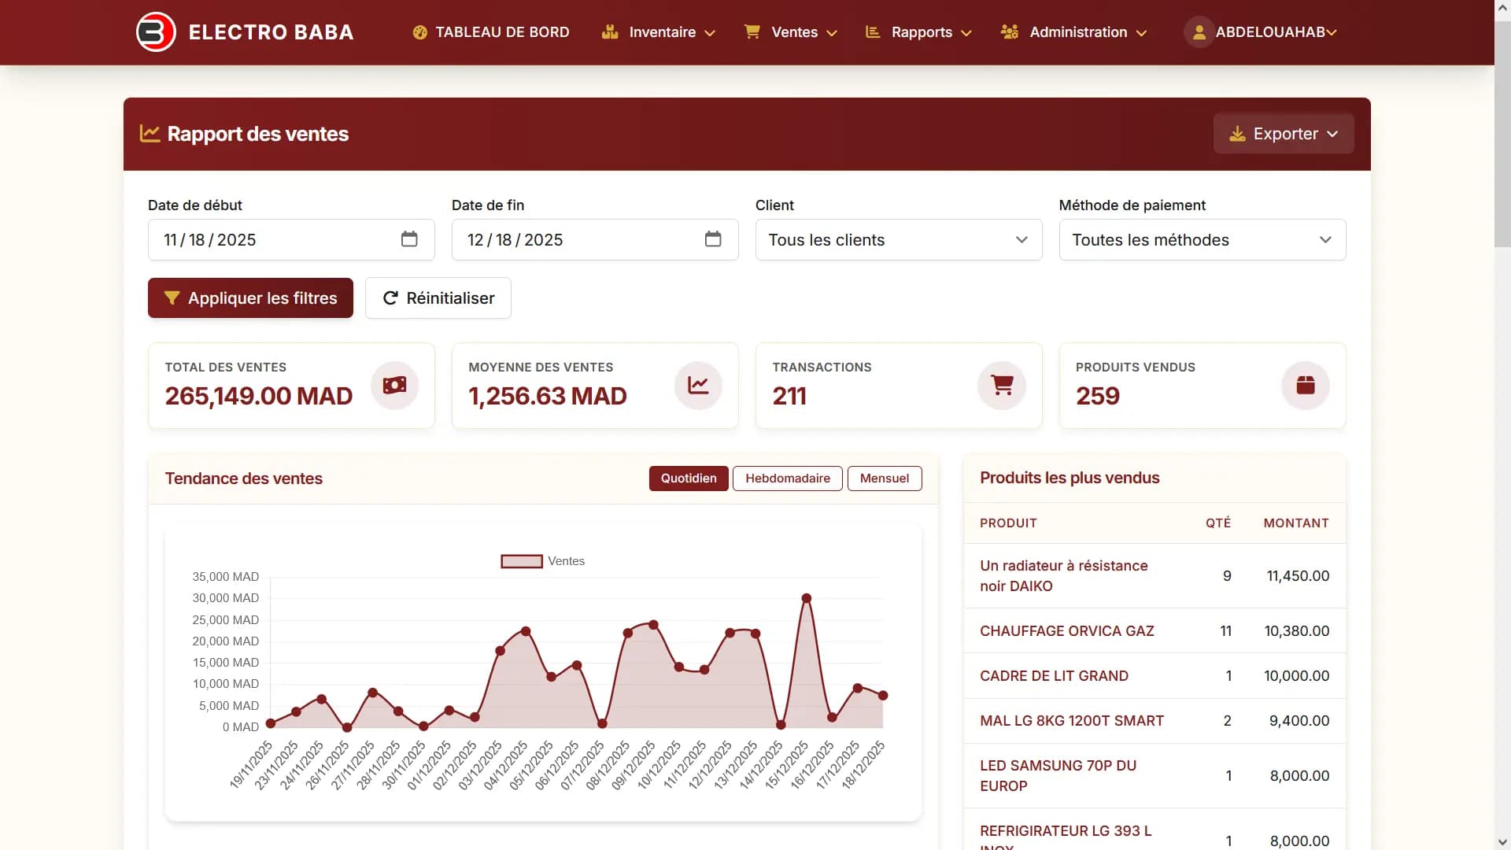
Task: Click the chart icon in Moyenne des ventes card
Action: (x=698, y=386)
